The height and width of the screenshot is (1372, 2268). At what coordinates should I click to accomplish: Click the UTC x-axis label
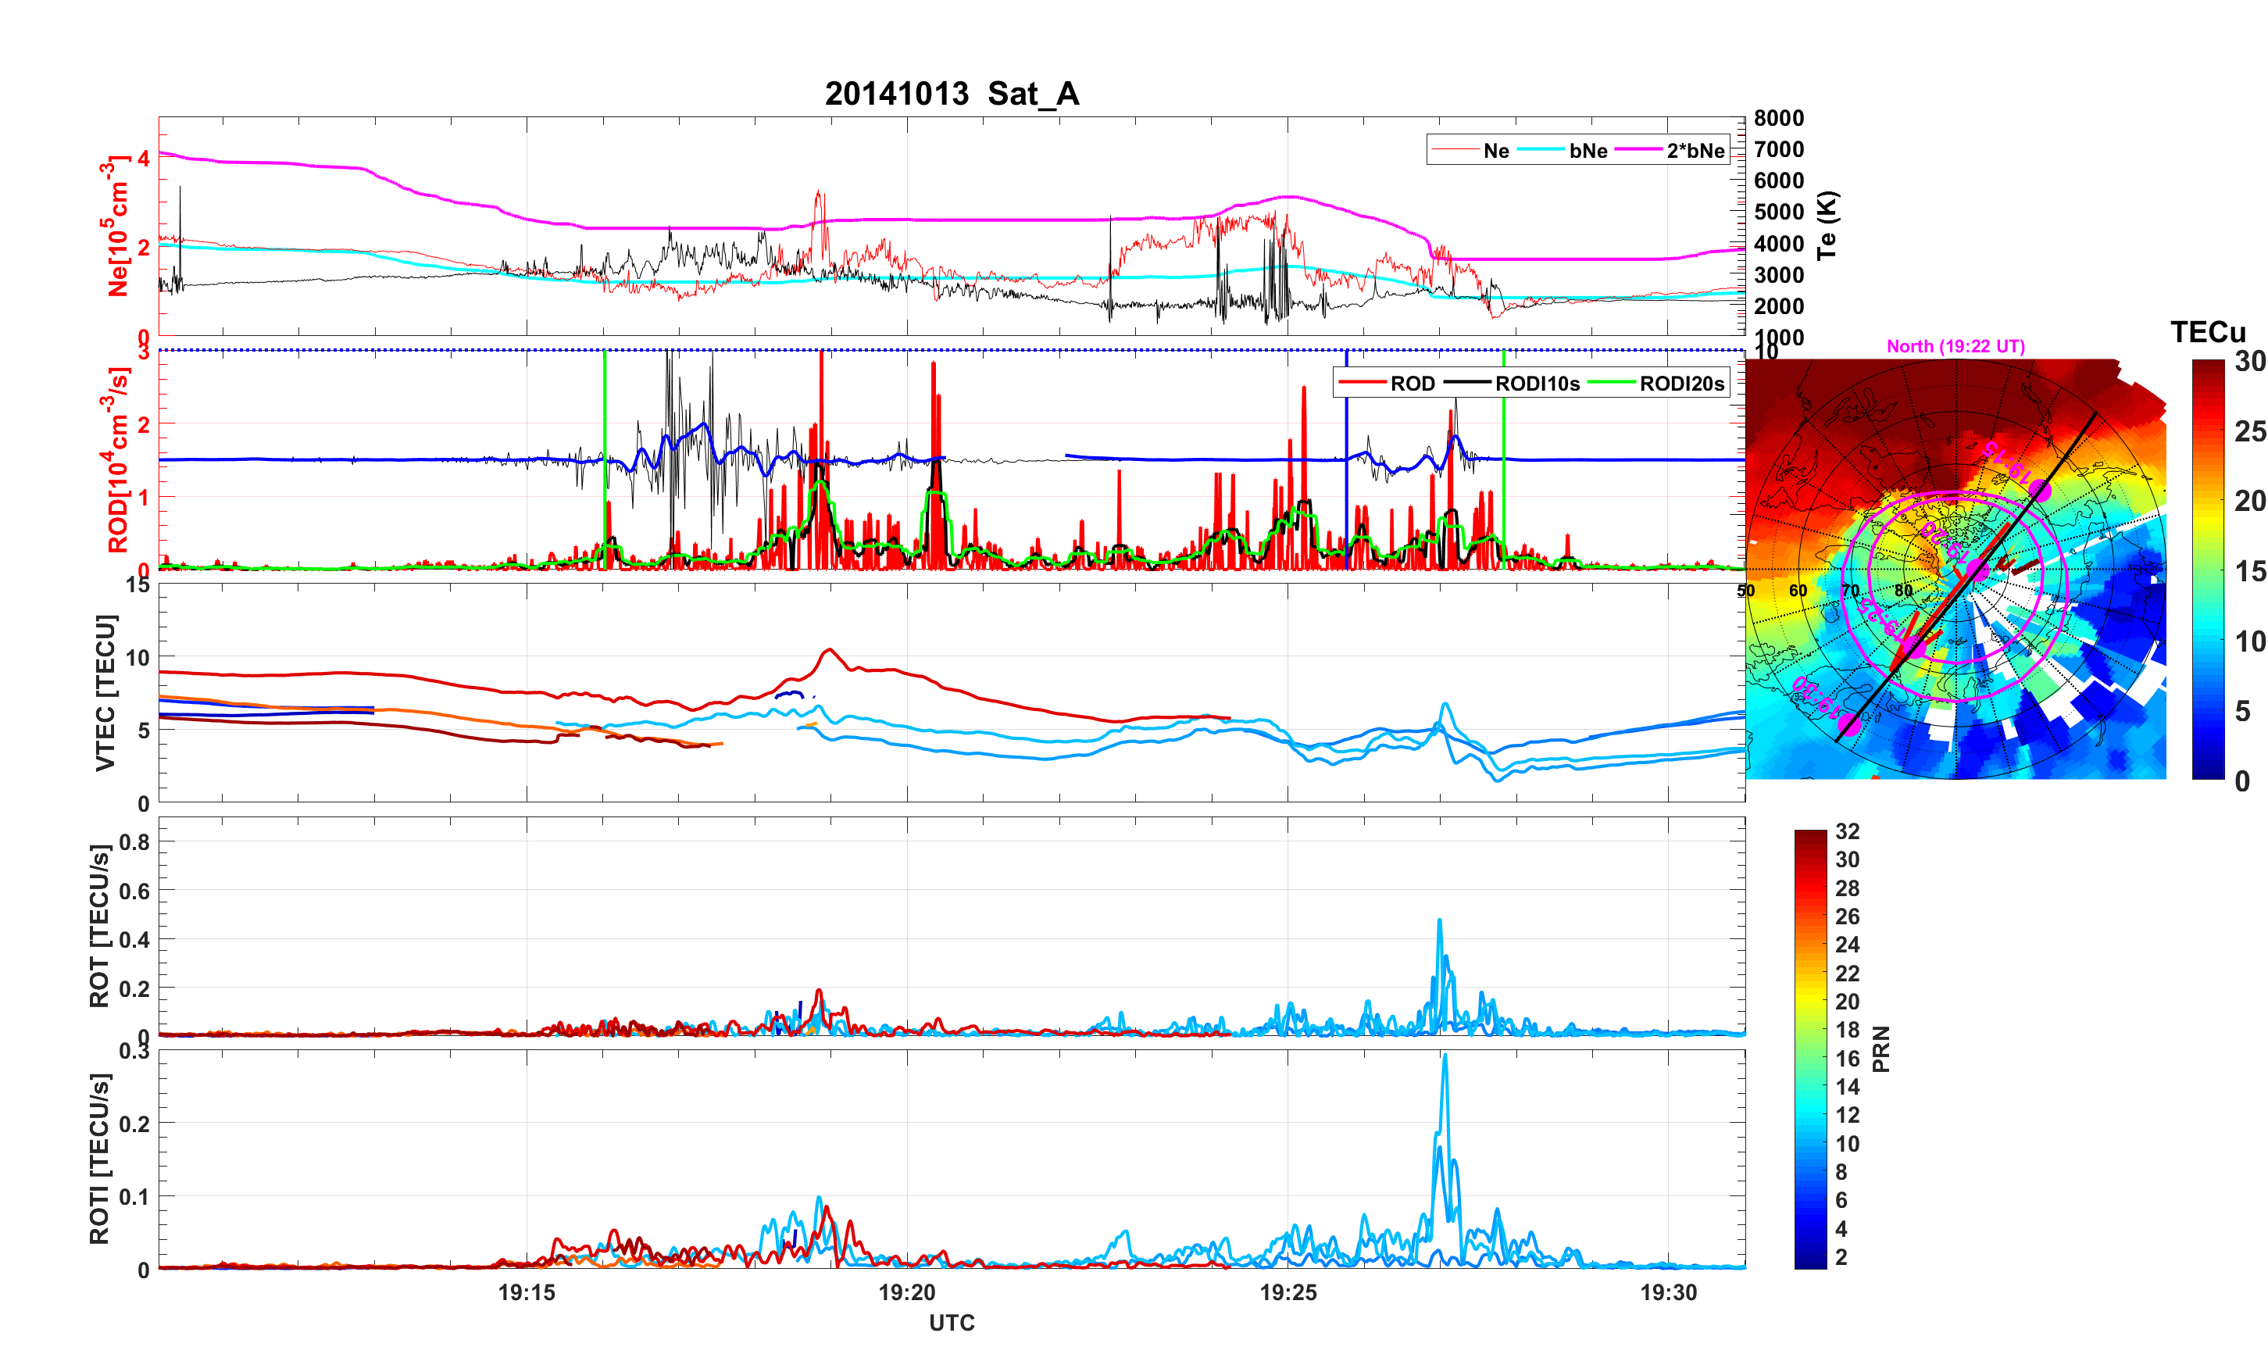[951, 1324]
